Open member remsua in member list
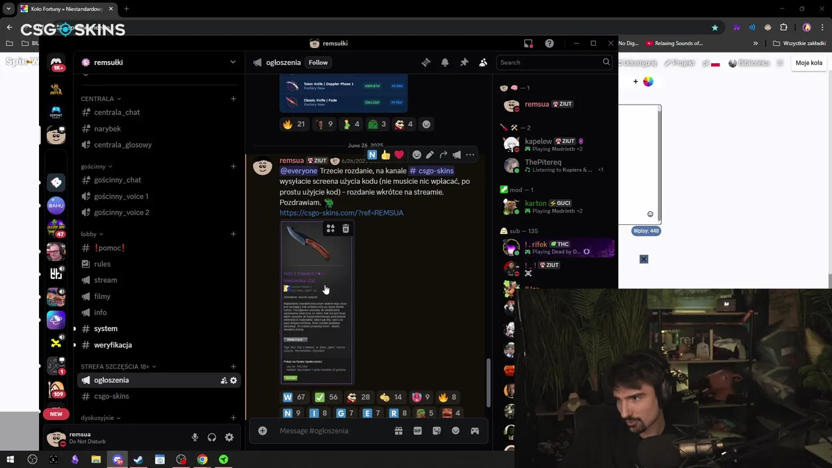Screen dimensions: 832x468 point(556,105)
